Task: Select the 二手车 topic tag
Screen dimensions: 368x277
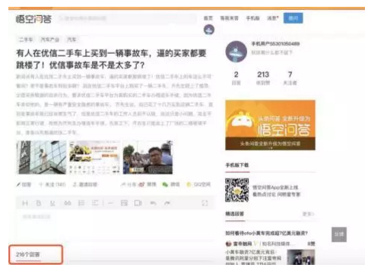Action: [x=26, y=39]
